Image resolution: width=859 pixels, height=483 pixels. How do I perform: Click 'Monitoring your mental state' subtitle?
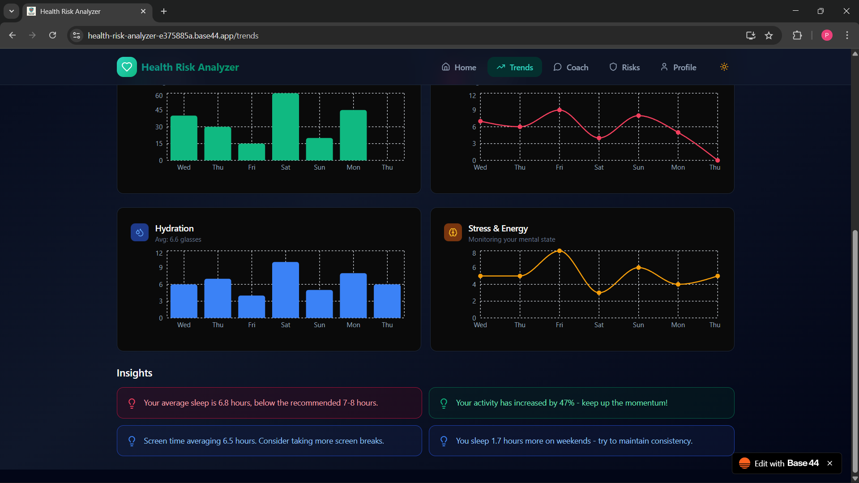[512, 239]
